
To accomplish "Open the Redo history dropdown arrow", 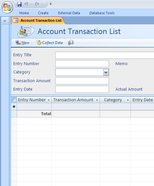I will (42, 4).
